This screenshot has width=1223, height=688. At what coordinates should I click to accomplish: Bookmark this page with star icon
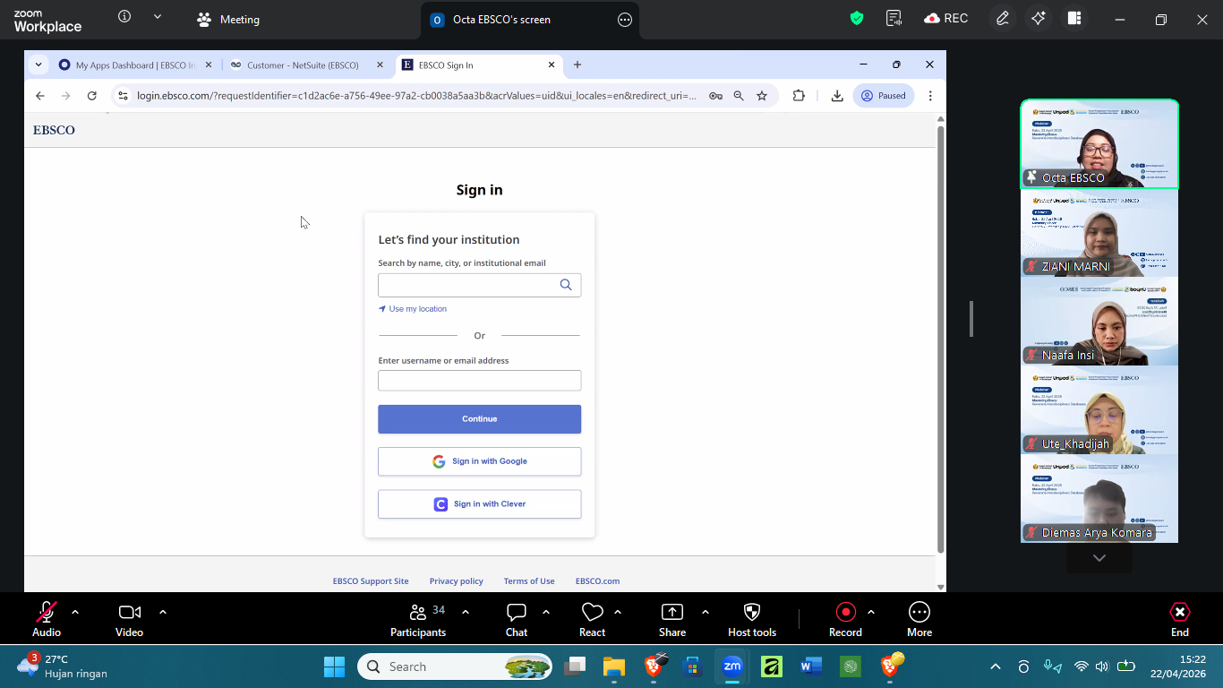[762, 96]
